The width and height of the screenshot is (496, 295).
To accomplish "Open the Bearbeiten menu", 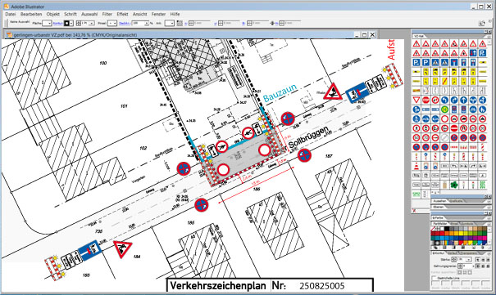I will click(31, 14).
